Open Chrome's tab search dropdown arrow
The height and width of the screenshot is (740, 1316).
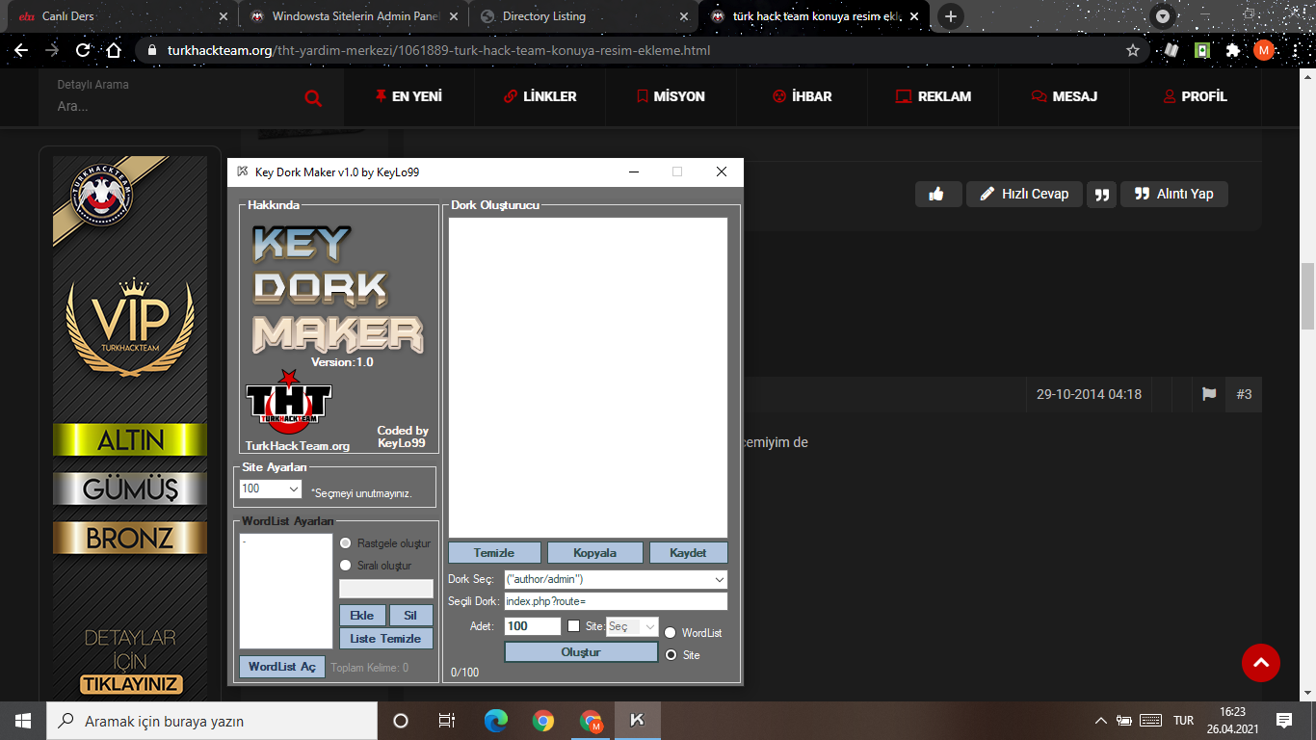click(1164, 16)
